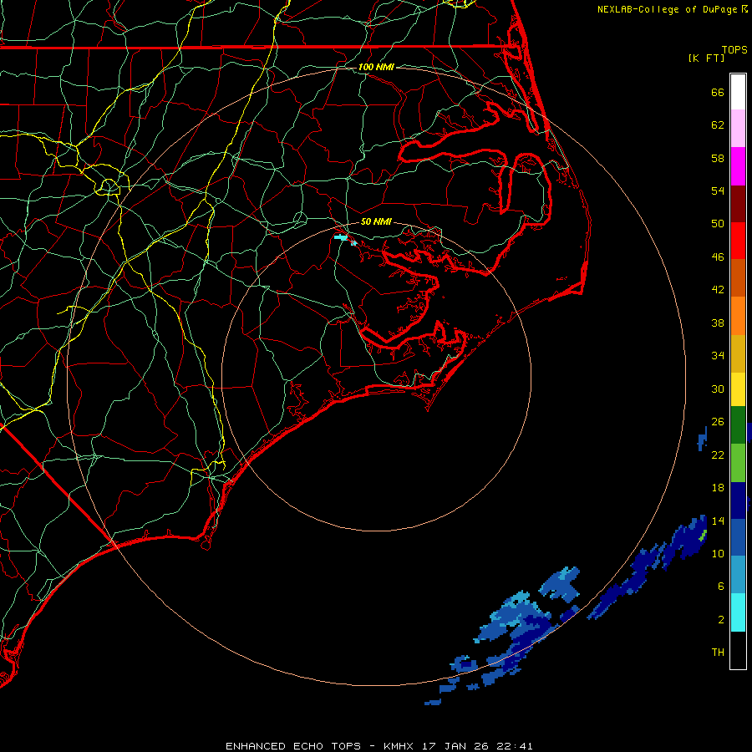This screenshot has height=752, width=752.
Task: Click the legend value 26
Action: click(x=718, y=422)
